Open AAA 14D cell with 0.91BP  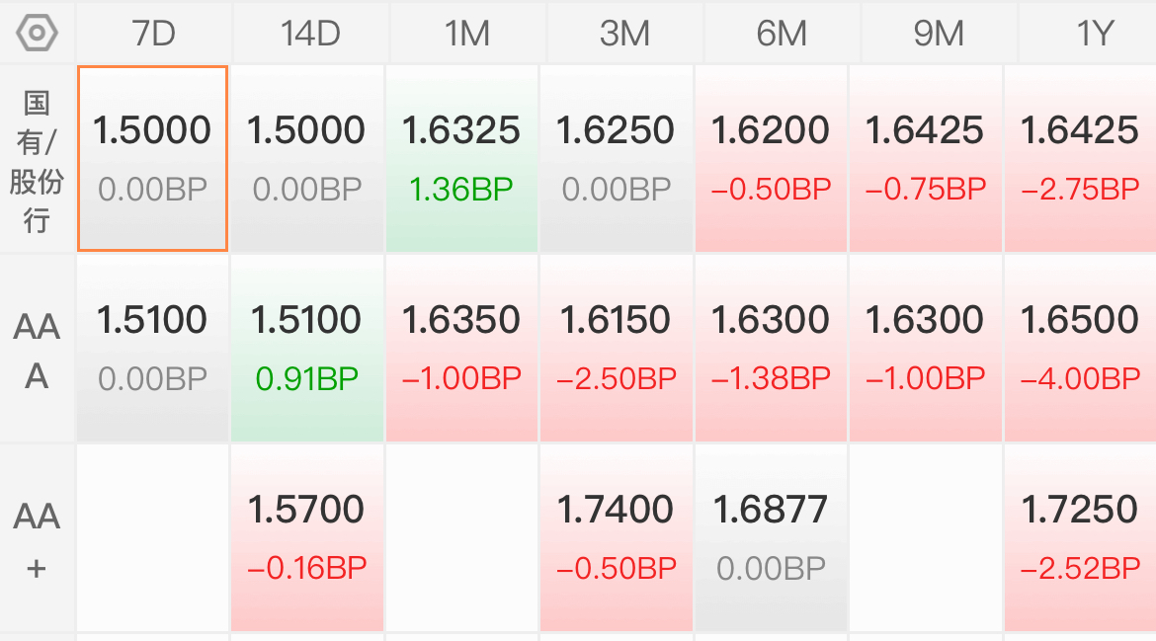pyautogui.click(x=307, y=349)
